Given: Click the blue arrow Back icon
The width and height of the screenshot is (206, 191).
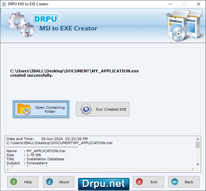Looking at the screenshot, I should [175, 182].
